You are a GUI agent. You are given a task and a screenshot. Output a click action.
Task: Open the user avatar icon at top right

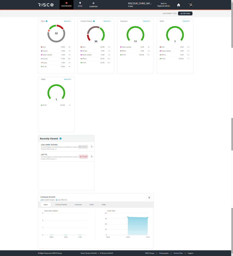(x=190, y=4)
